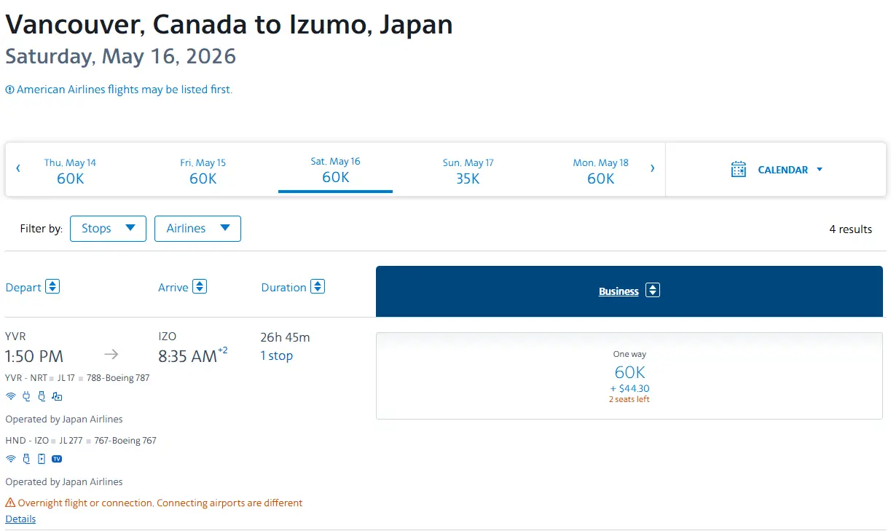Click the personal device entertainment icon on JL 277
Screen dimensions: 891x531
click(x=41, y=459)
